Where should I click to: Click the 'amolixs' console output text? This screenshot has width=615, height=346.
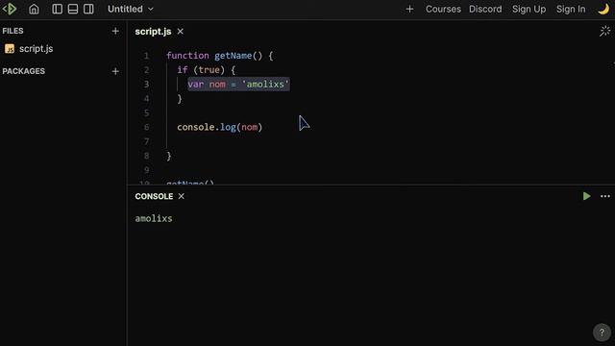pyautogui.click(x=154, y=218)
